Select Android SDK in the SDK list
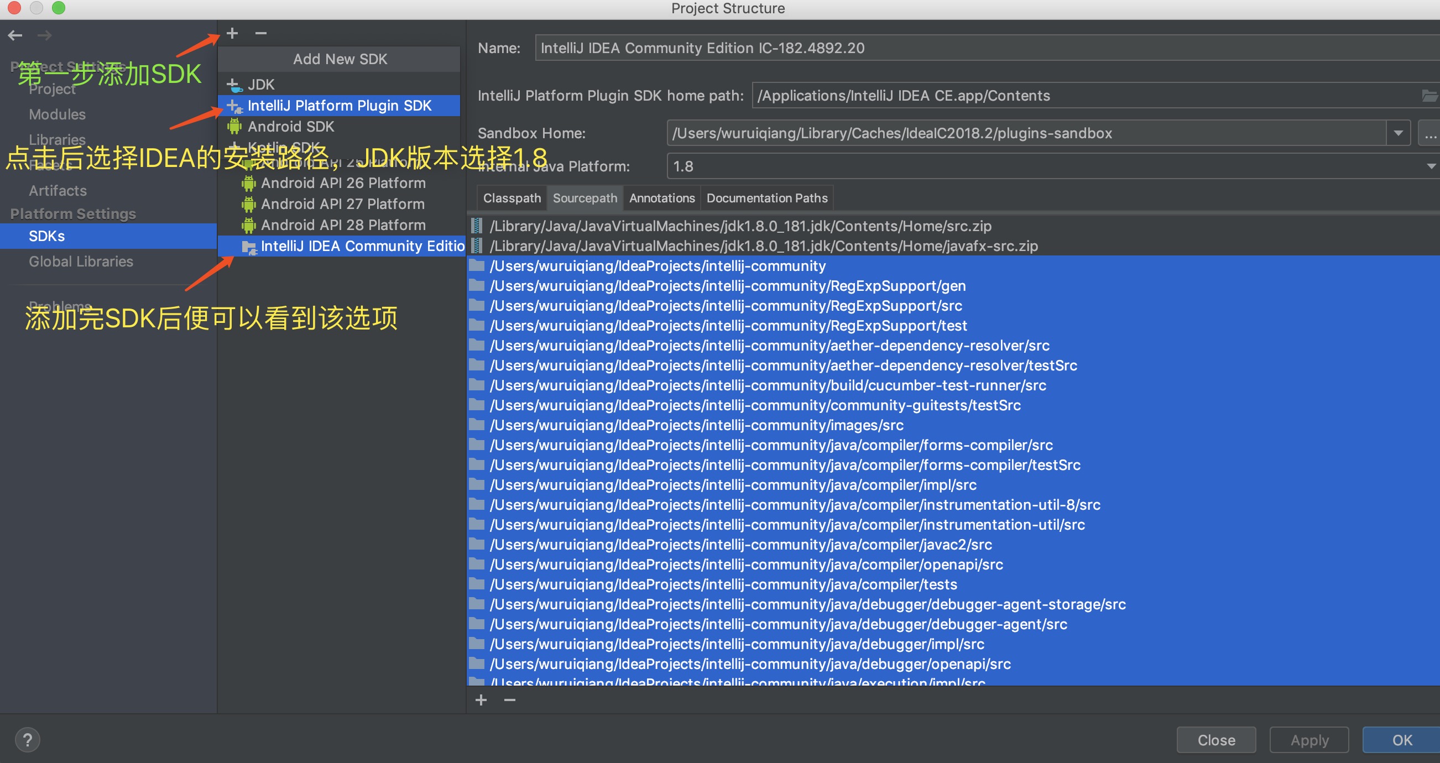The image size is (1440, 763). (291, 126)
